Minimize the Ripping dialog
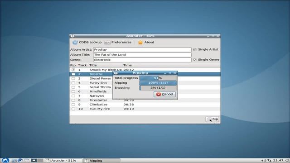 [x=165, y=73]
